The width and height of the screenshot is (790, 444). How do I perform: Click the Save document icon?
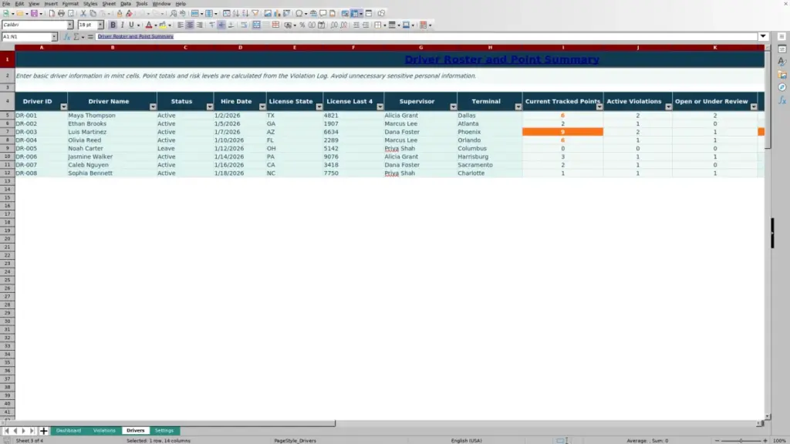[x=34, y=14]
